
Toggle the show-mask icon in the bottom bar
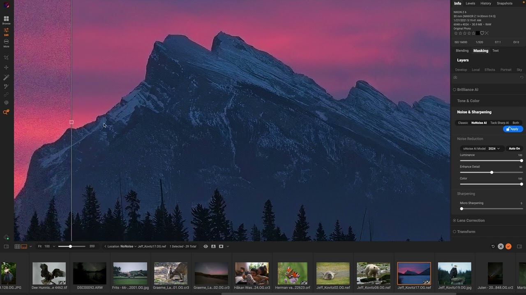[221, 246]
